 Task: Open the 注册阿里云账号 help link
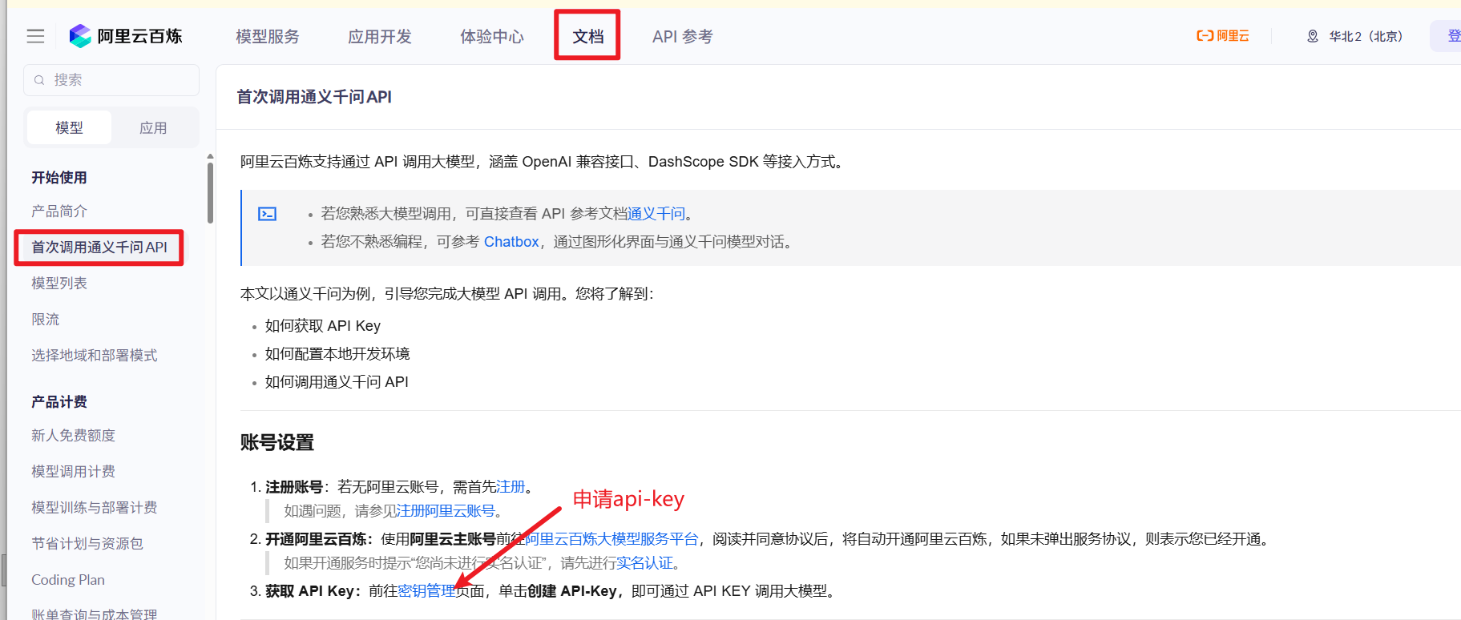[x=446, y=511]
